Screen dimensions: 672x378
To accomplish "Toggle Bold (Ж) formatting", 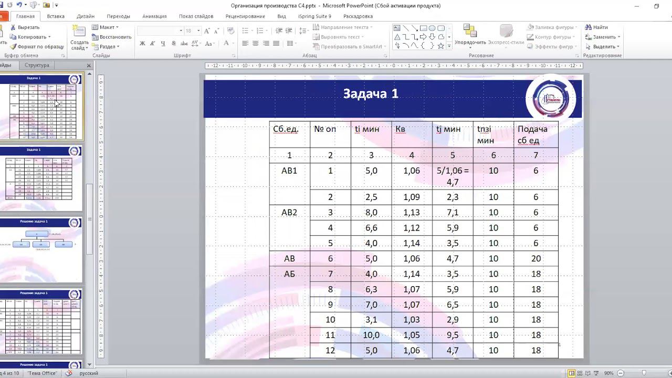I will click(x=142, y=44).
